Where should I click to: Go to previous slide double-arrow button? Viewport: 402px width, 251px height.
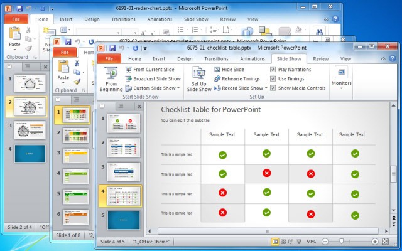pyautogui.click(x=394, y=218)
